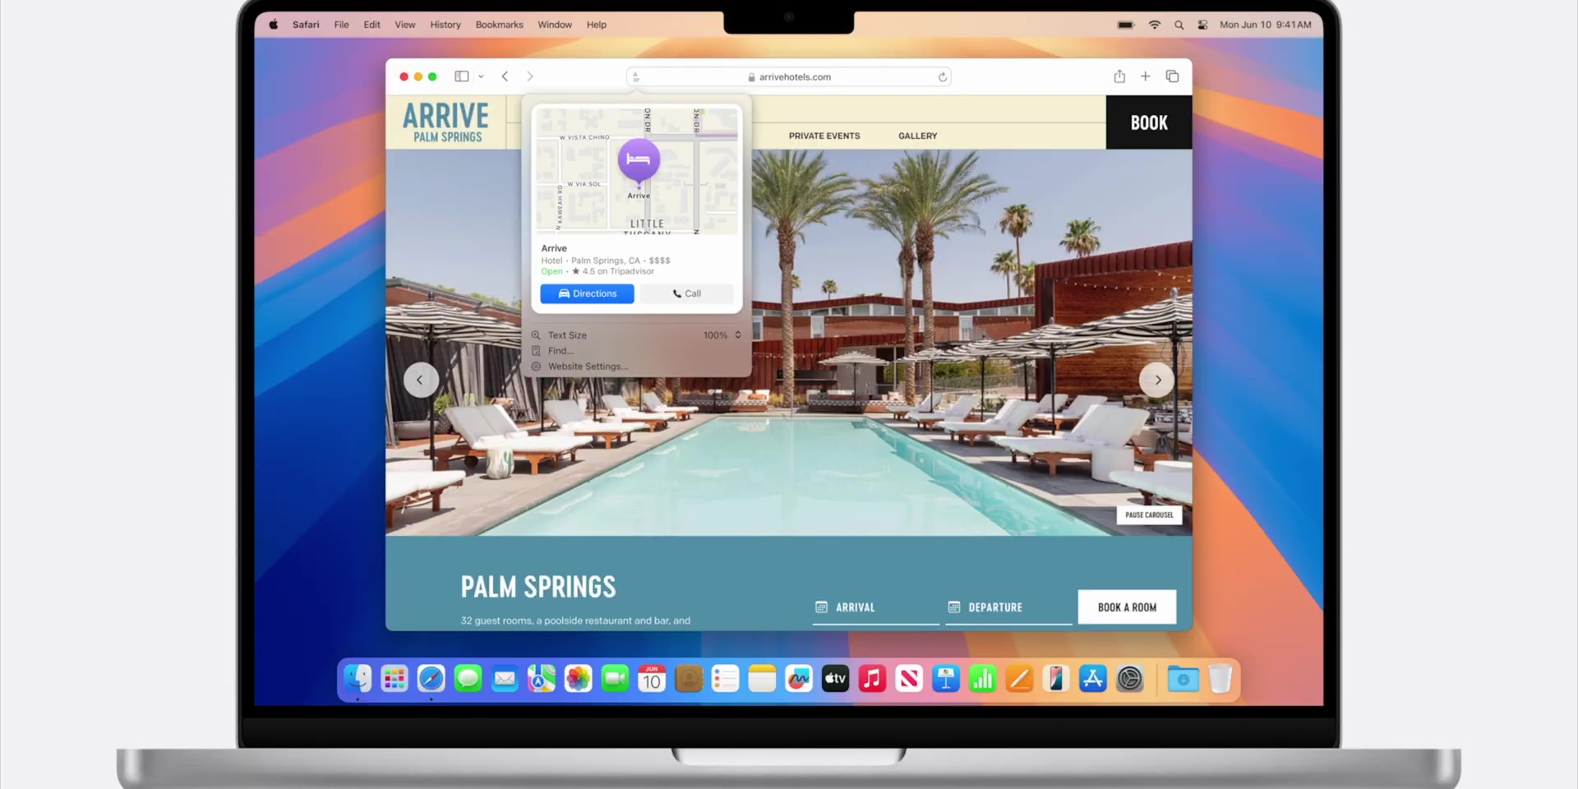The image size is (1578, 789).
Task: Click the battery status icon
Action: [1126, 25]
